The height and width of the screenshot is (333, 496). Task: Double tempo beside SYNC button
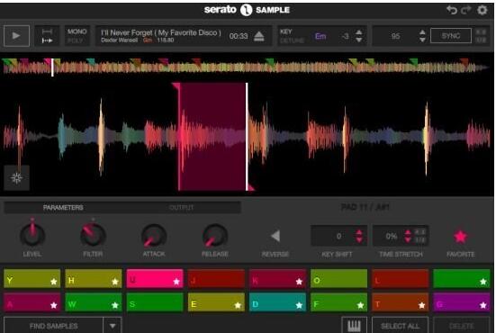(x=481, y=31)
